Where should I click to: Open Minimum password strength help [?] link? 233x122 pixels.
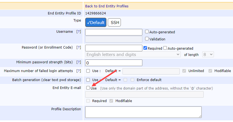[x=79, y=62]
